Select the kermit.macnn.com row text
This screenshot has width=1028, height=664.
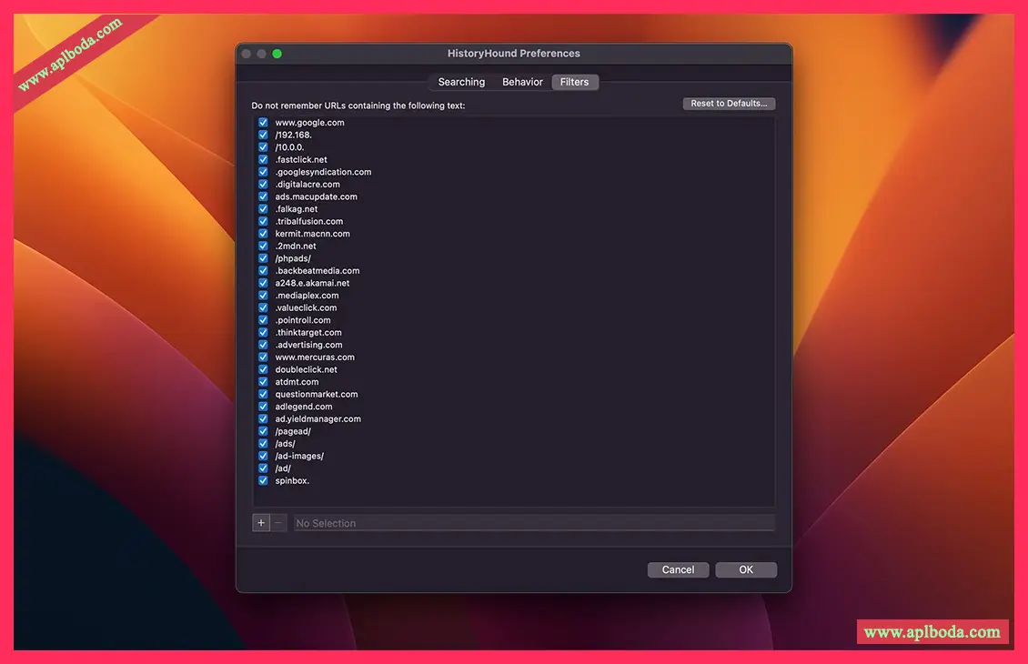[x=312, y=234]
